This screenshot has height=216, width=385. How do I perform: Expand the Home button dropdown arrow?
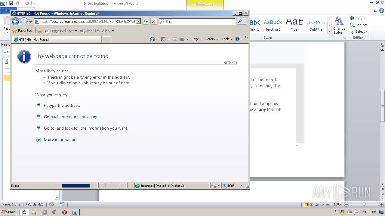[x=158, y=39]
